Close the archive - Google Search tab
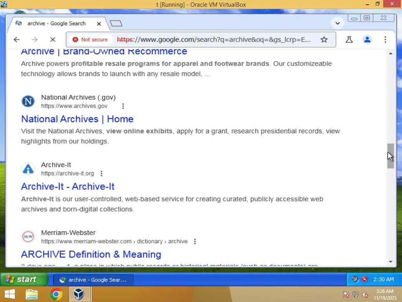Viewport: 402px width, 302px height. pos(99,24)
